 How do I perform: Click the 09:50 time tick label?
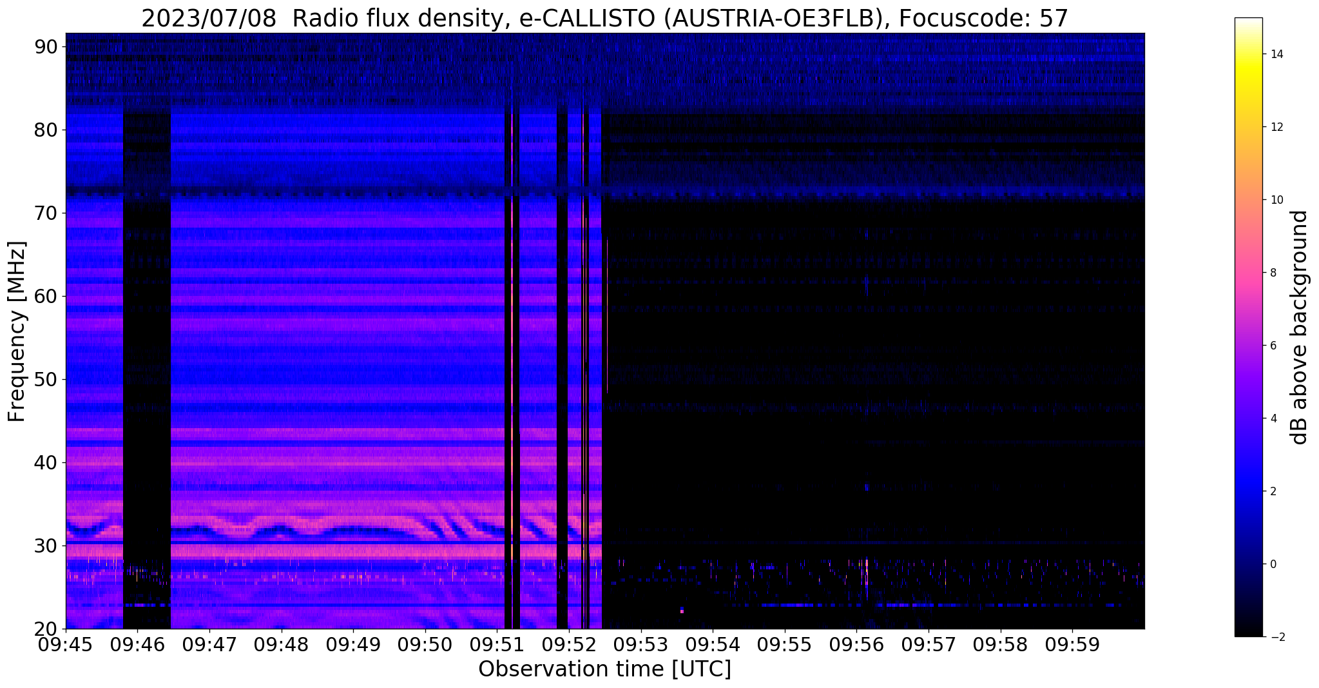(425, 644)
